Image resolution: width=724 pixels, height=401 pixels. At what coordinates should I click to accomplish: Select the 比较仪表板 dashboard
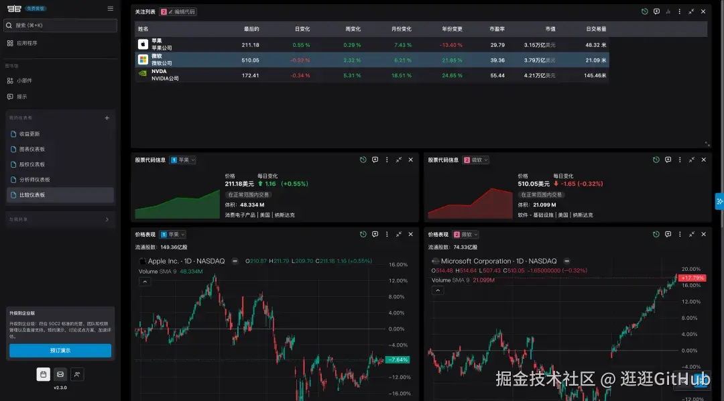[x=60, y=195]
